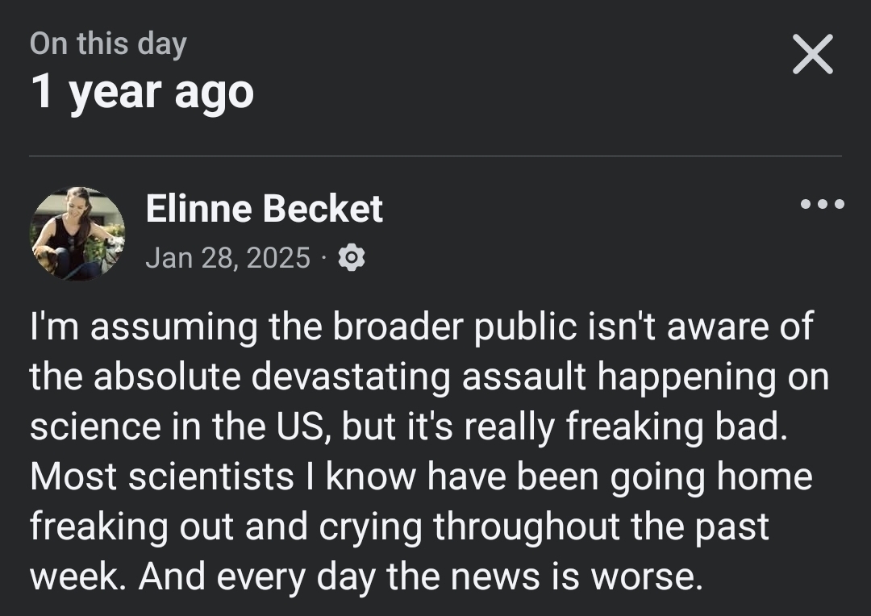871x616 pixels.
Task: Click the post line beginning "I'm assuming"
Action: click(x=421, y=327)
